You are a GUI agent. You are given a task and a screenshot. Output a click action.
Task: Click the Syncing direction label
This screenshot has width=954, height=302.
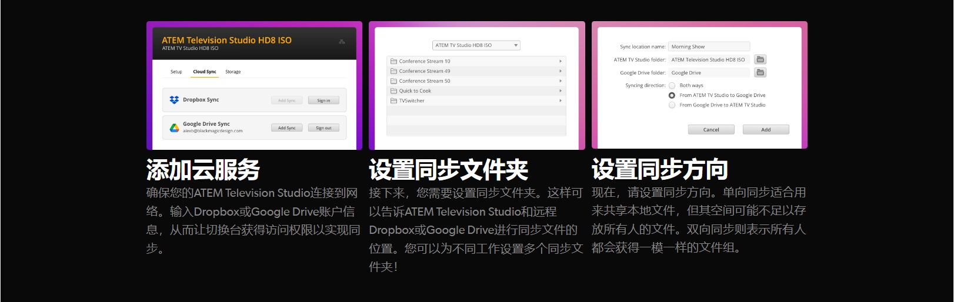coord(645,86)
